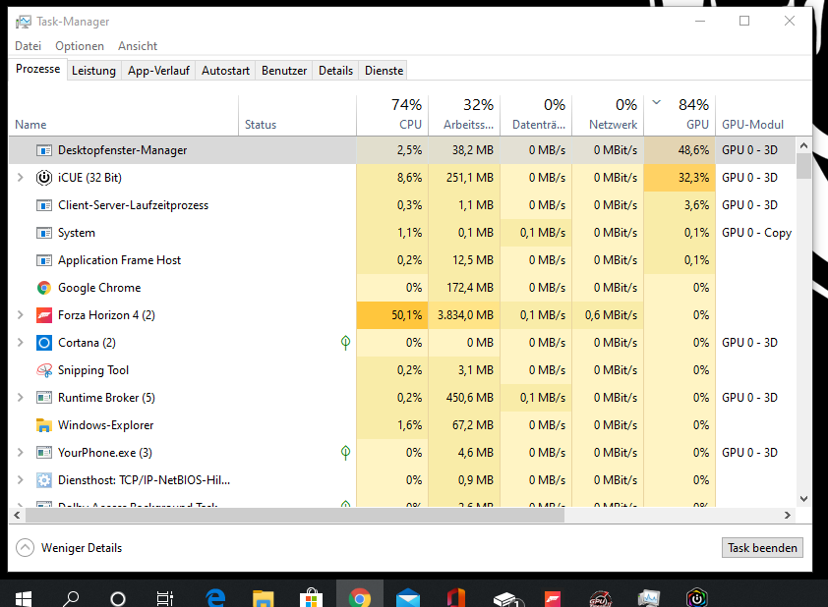Viewport: 828px width, 607px height.
Task: Open the Datei menu
Action: point(28,46)
